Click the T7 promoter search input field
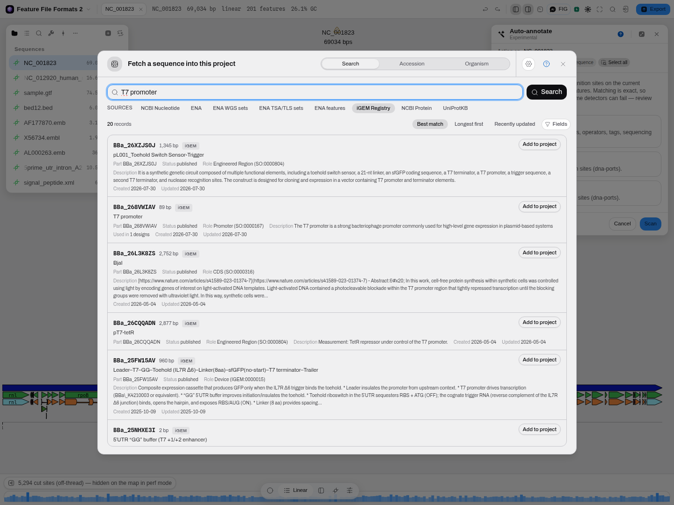This screenshot has height=505, width=674. 315,92
